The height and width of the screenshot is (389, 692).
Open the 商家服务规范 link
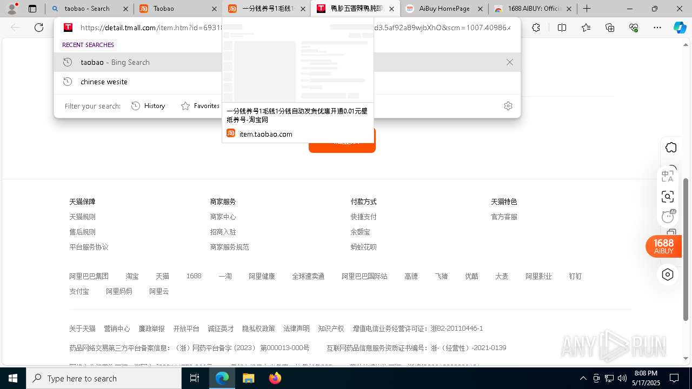tap(229, 247)
